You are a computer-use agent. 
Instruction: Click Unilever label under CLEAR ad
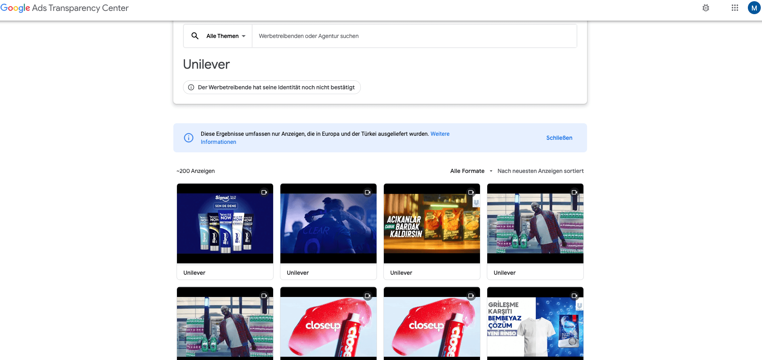pyautogui.click(x=298, y=273)
